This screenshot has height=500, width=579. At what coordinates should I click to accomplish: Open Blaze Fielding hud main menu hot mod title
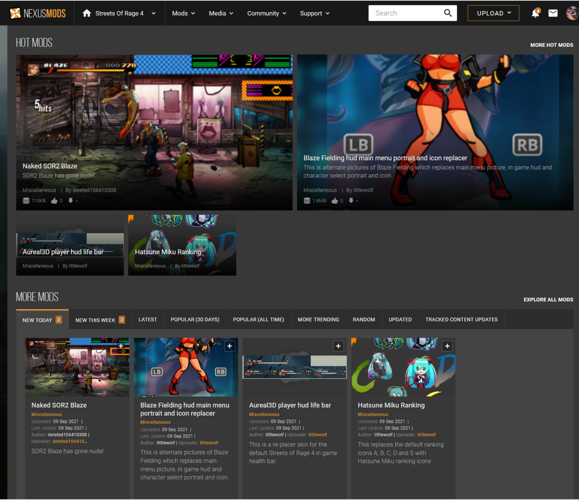pyautogui.click(x=385, y=158)
